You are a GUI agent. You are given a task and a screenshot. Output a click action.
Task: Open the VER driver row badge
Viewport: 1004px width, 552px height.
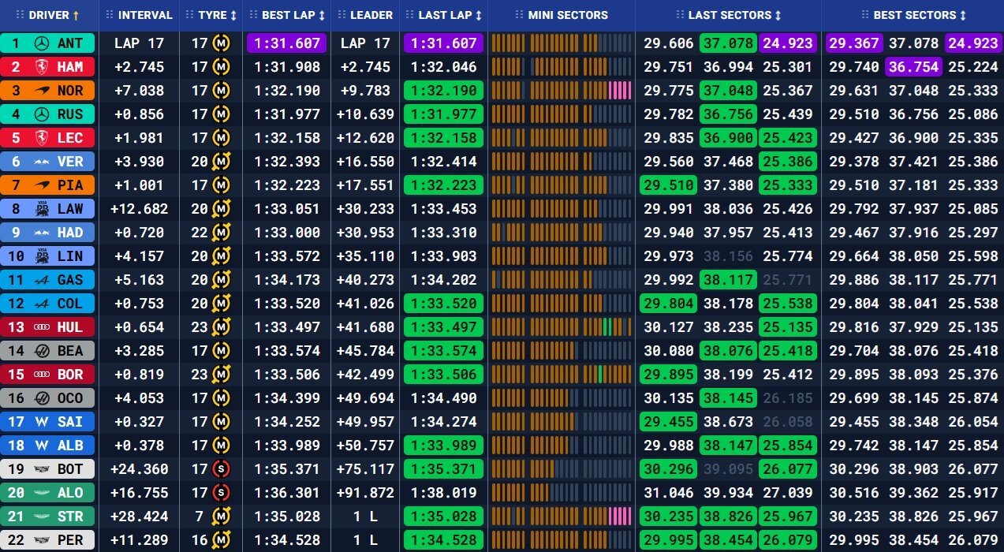click(47, 162)
